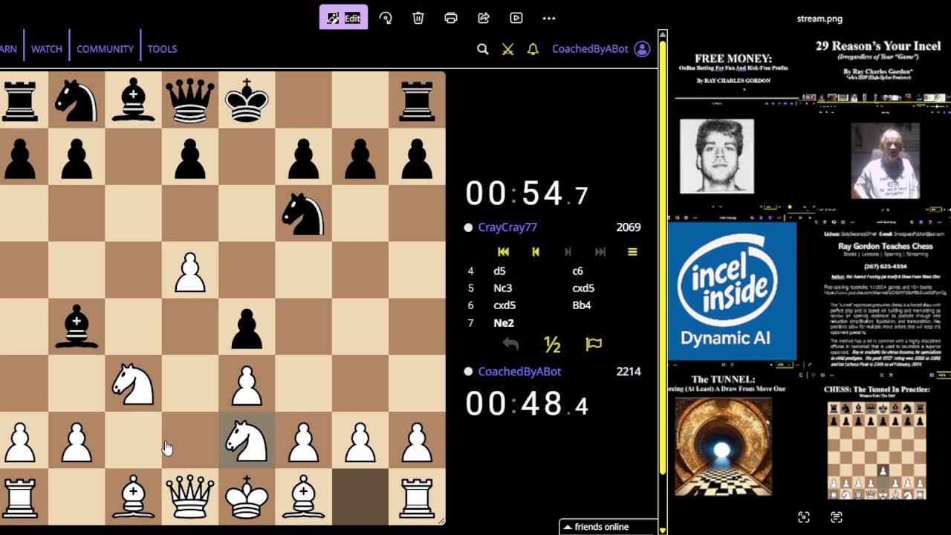Open the TOOLS menu
The image size is (951, 535).
(162, 49)
